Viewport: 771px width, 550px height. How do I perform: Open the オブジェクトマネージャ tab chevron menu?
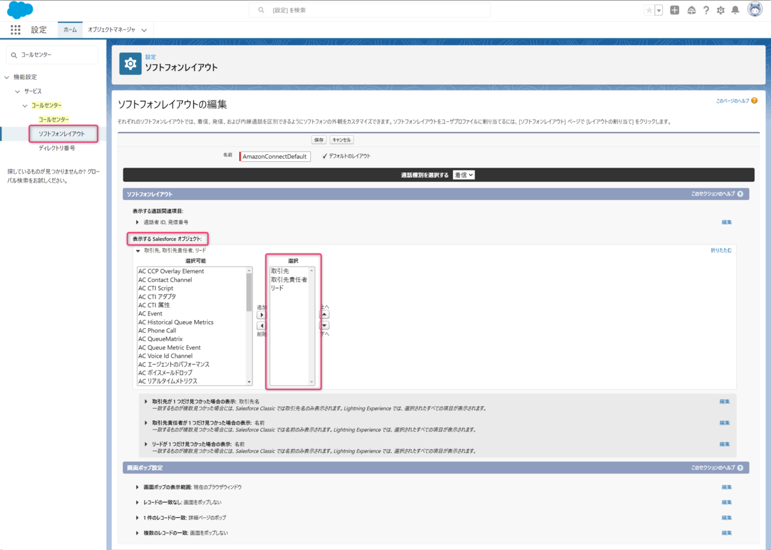tap(144, 30)
